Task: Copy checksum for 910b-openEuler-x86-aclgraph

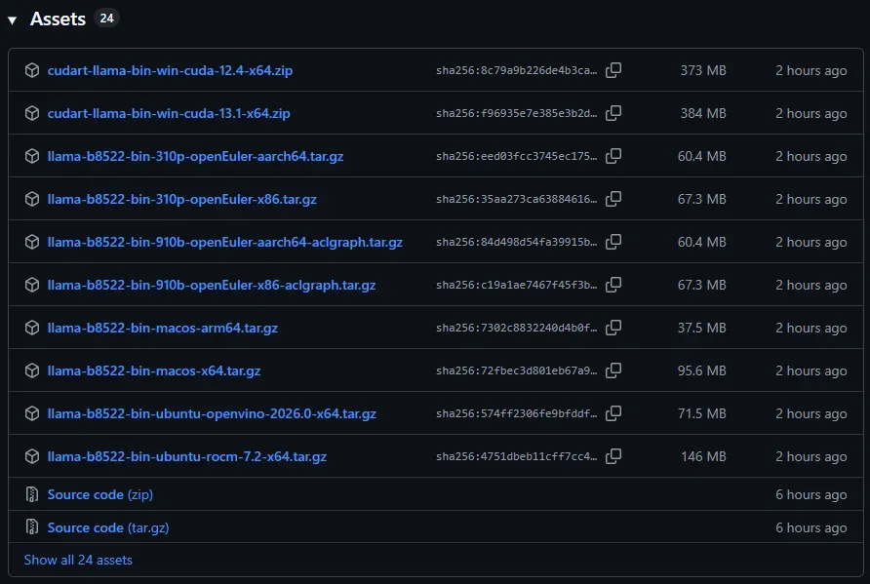Action: (613, 285)
